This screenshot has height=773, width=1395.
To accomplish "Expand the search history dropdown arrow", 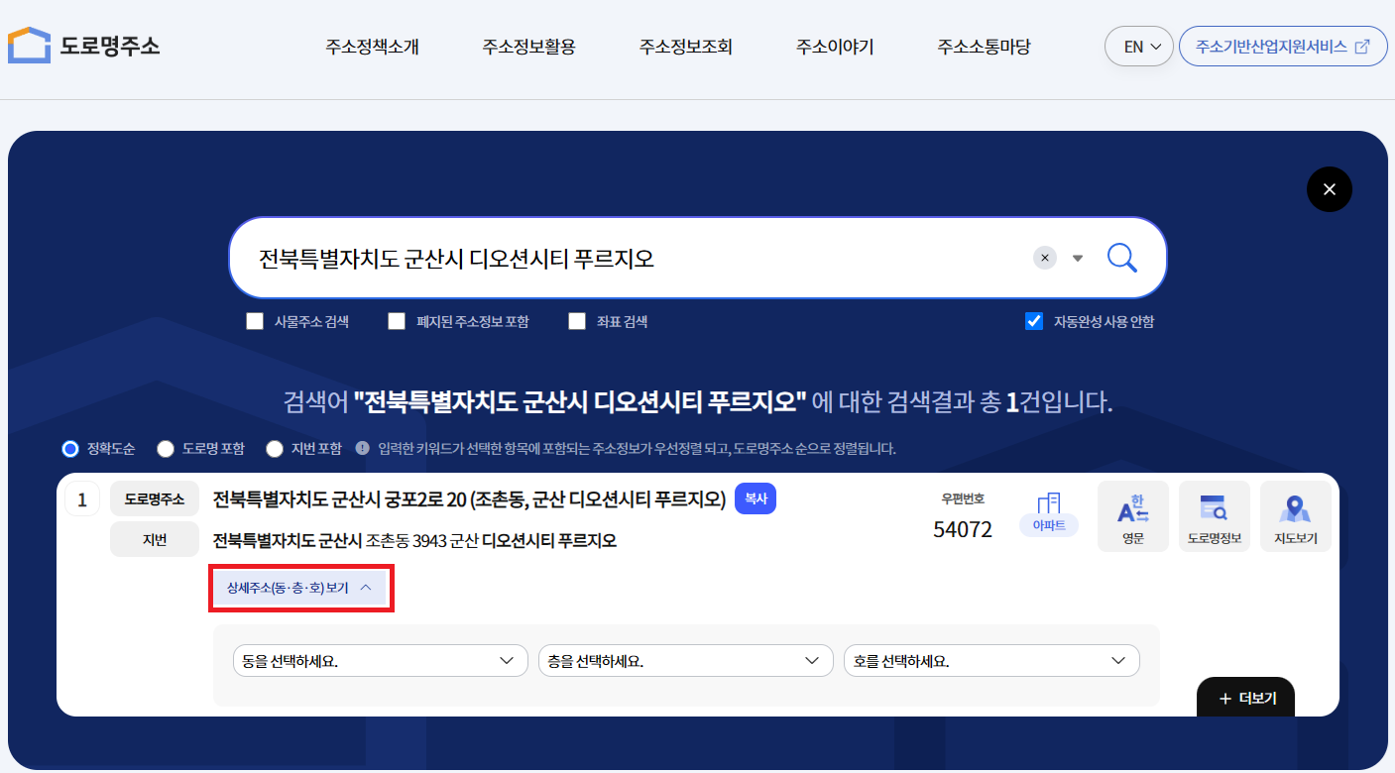I will [1078, 259].
